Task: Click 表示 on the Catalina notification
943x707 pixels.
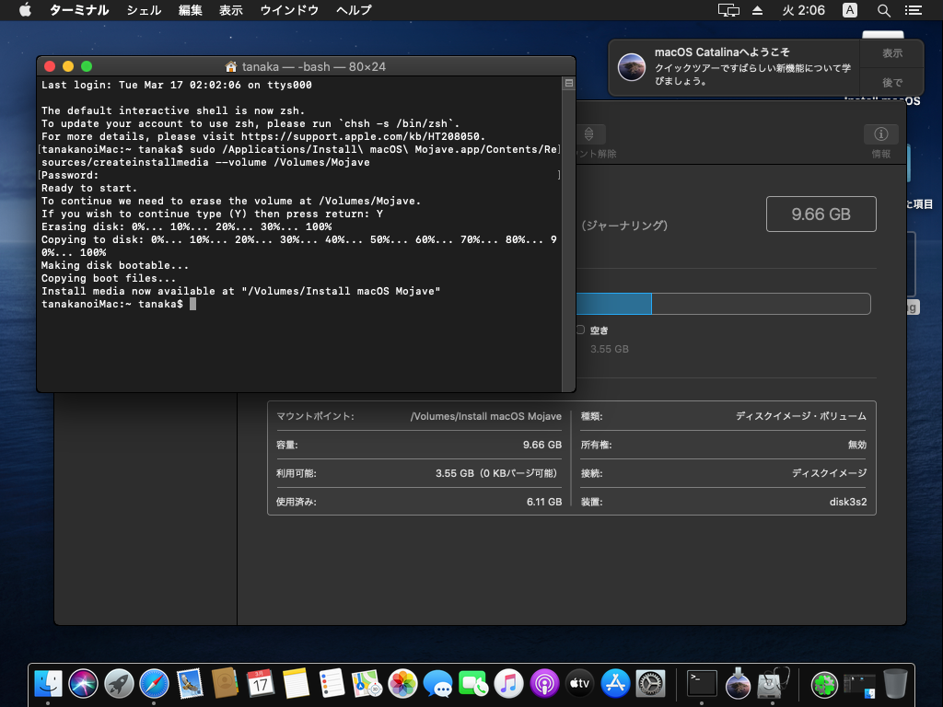Action: coord(891,53)
